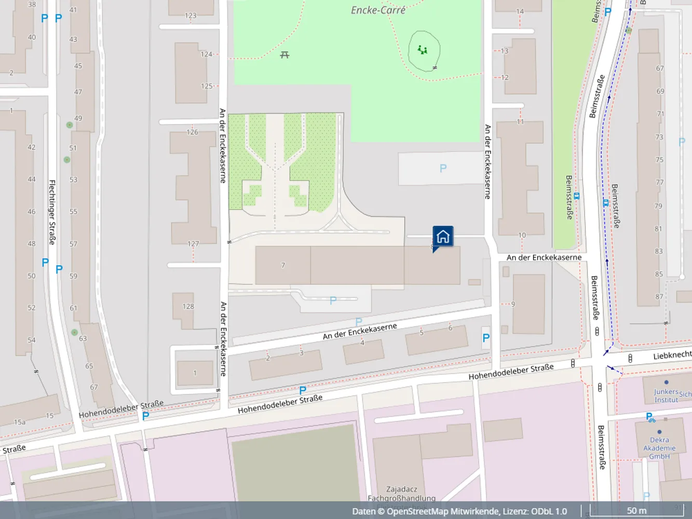Click the 50 m scale bar
Viewport: 692px width, 519px height.
636,511
